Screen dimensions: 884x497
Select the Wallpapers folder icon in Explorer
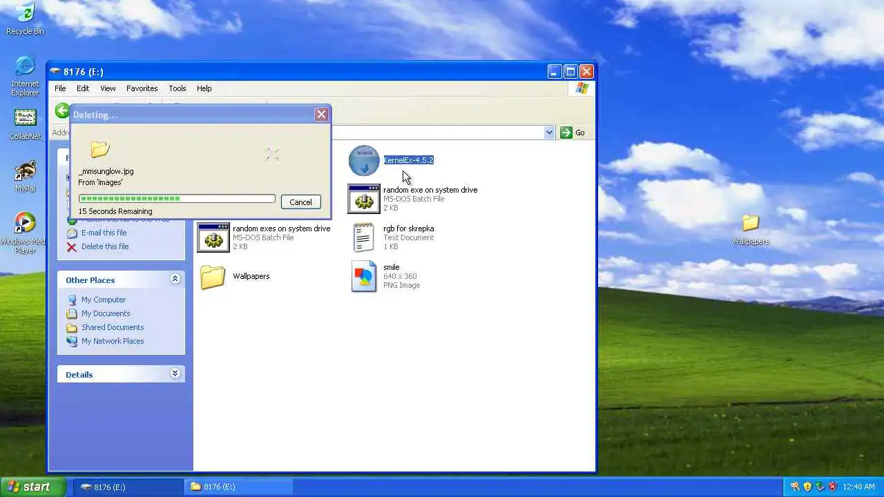213,276
